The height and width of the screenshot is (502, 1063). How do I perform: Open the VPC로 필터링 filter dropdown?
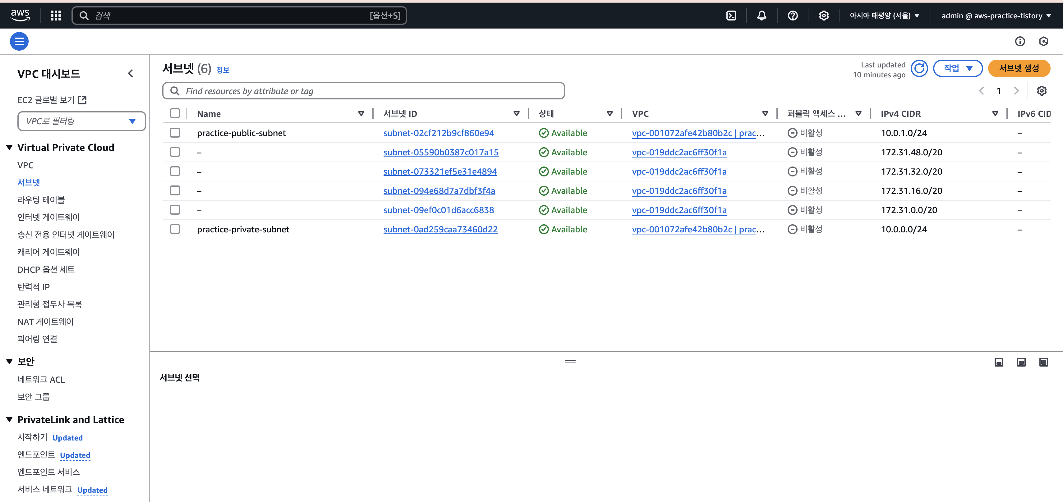pyautogui.click(x=81, y=121)
